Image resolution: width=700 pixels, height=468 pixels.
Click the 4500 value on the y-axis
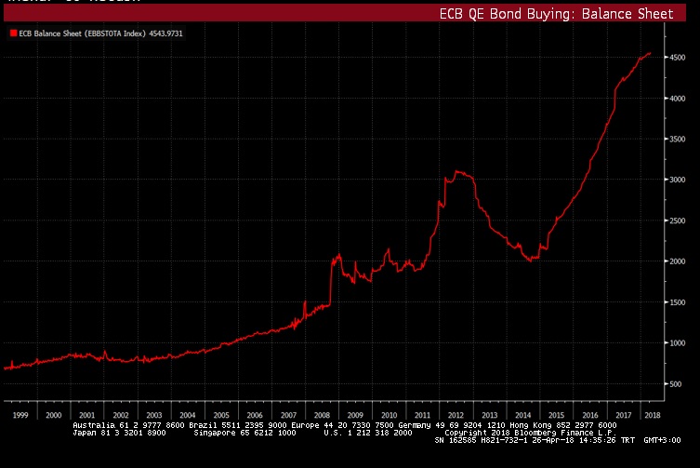tap(675, 57)
